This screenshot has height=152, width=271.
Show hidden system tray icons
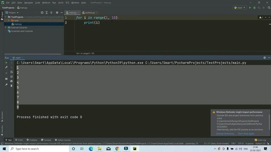click(x=215, y=149)
